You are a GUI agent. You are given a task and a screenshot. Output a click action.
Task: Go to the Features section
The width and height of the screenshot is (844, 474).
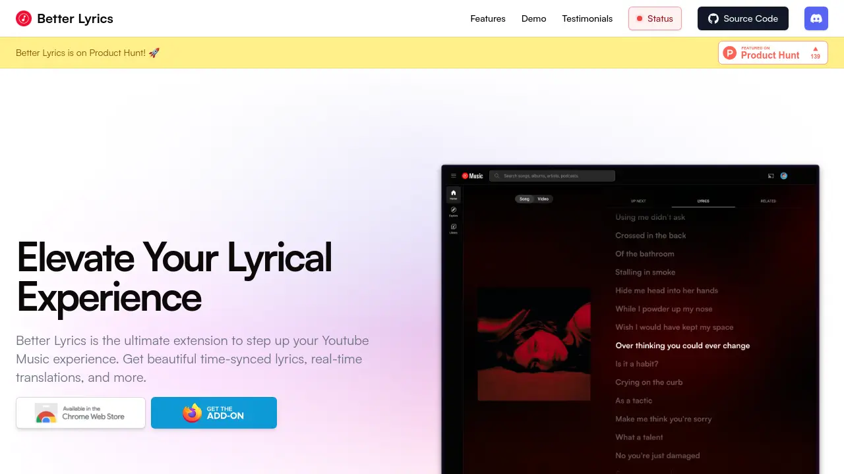488,18
